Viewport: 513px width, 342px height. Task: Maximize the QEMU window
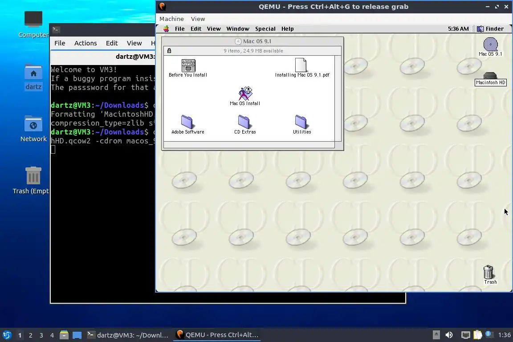[x=497, y=7]
